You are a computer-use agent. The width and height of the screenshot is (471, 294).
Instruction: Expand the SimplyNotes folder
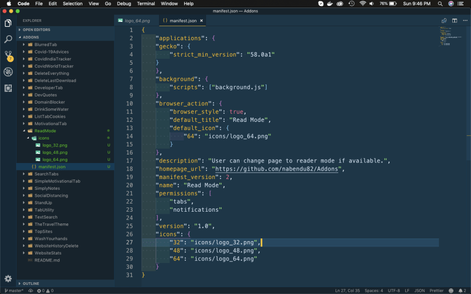[47, 188]
